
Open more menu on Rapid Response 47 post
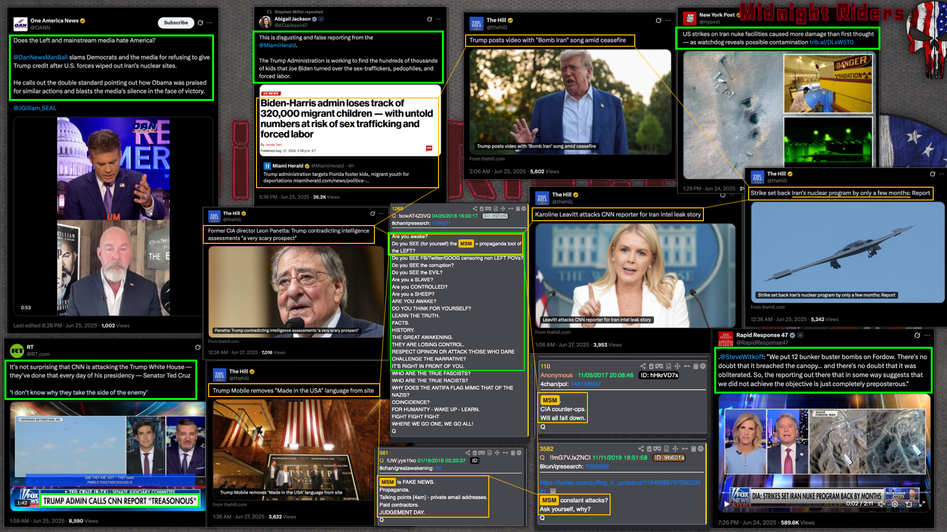coord(927,335)
